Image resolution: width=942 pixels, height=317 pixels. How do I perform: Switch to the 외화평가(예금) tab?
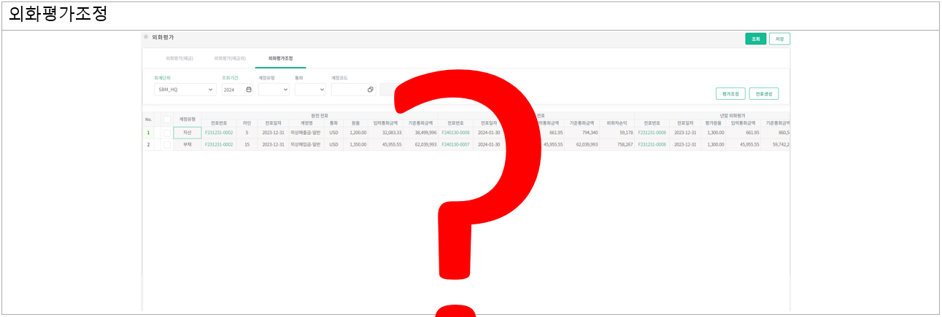click(179, 58)
